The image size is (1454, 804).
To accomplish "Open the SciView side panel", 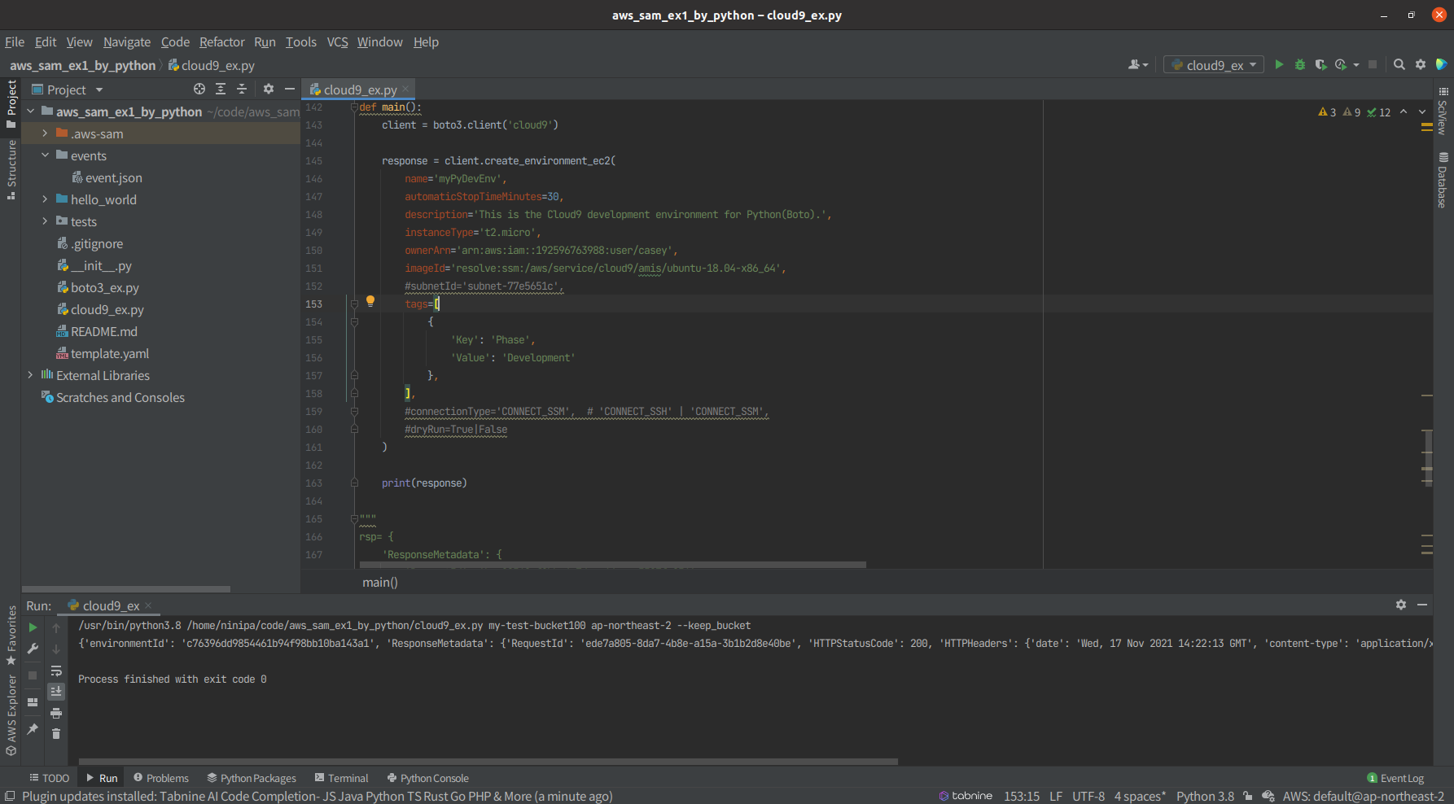I will click(x=1443, y=111).
